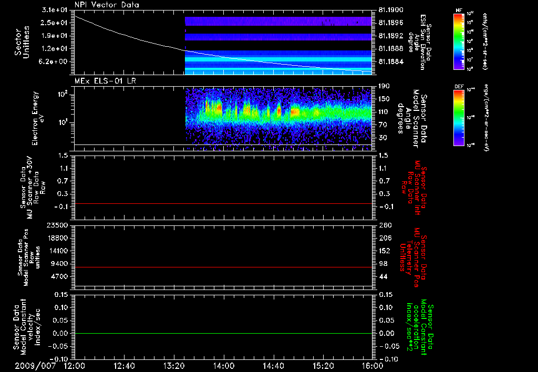Click the electron energy spectrogram data
The width and height of the screenshot is (538, 372).
278,118
